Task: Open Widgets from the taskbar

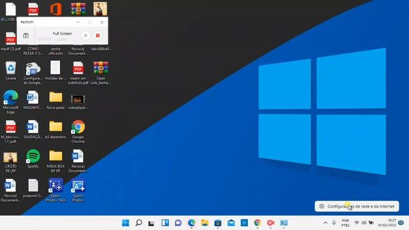Action: 165,223
